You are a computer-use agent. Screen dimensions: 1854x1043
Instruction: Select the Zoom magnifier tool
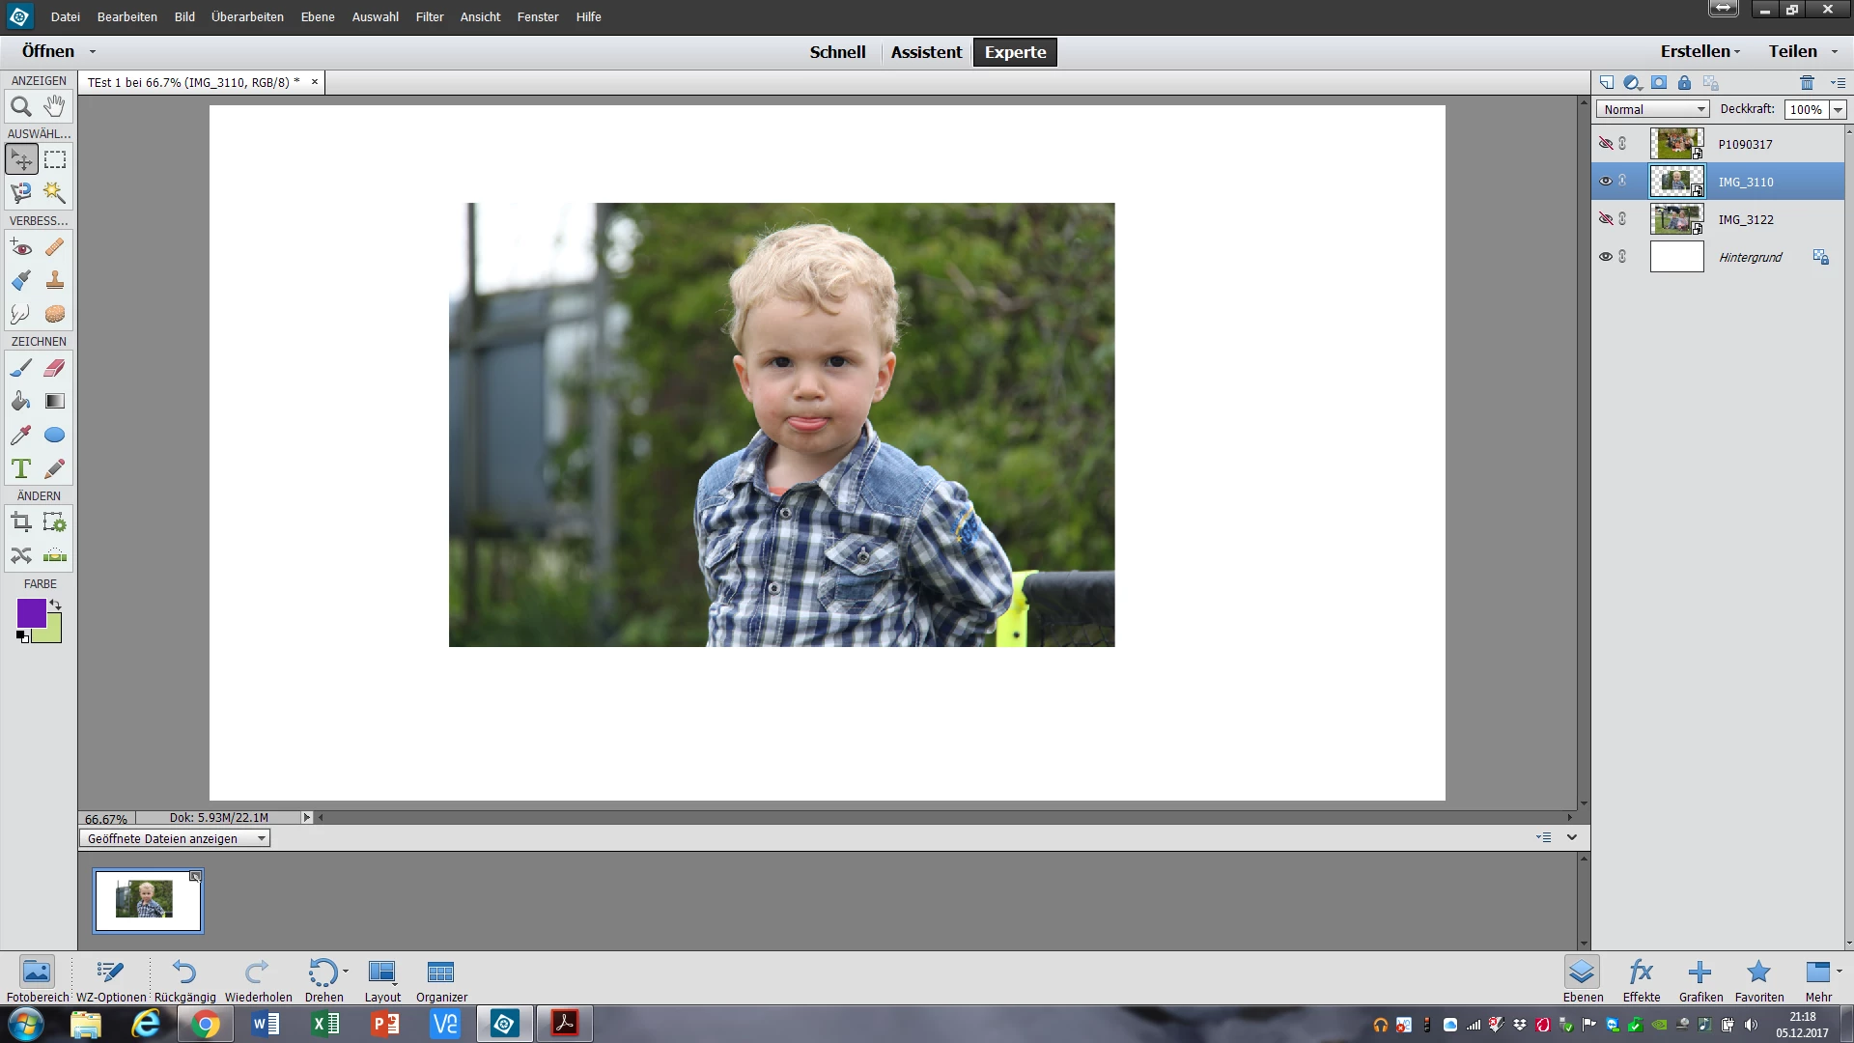click(x=21, y=106)
